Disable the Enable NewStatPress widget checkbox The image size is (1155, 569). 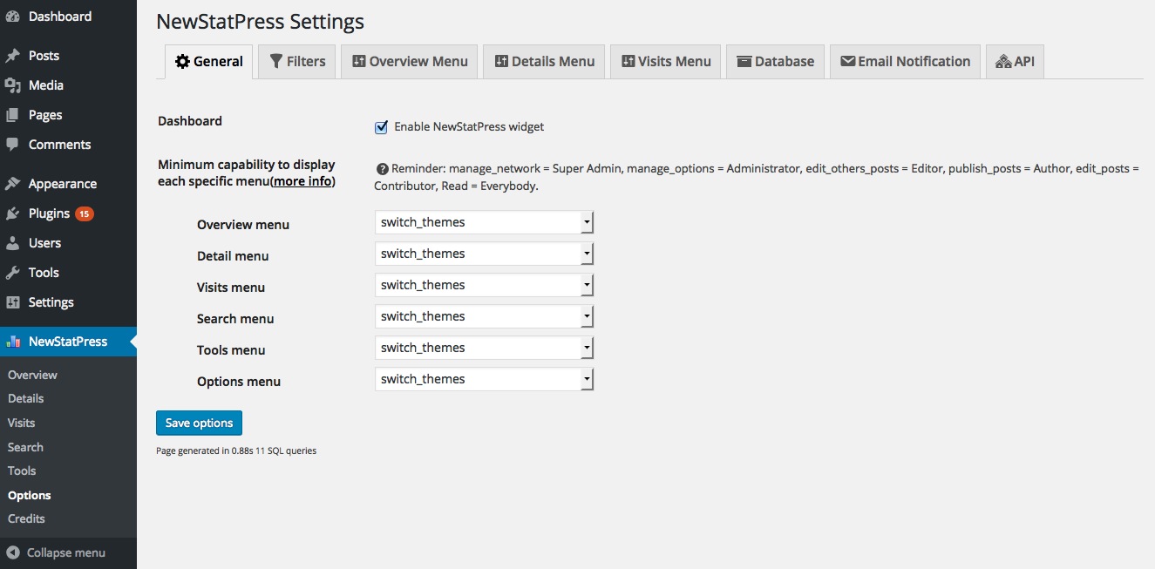point(381,127)
